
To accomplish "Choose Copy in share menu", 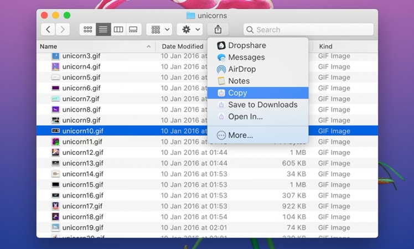I will pos(237,93).
